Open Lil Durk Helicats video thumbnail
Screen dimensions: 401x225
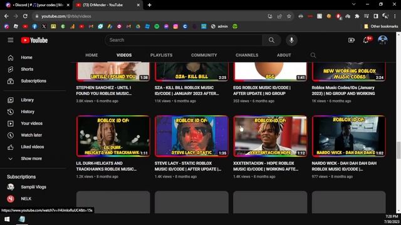[x=113, y=136]
